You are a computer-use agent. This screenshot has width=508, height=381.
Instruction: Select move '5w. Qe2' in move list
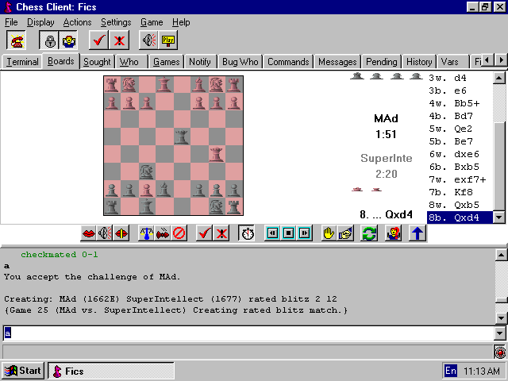(460, 129)
